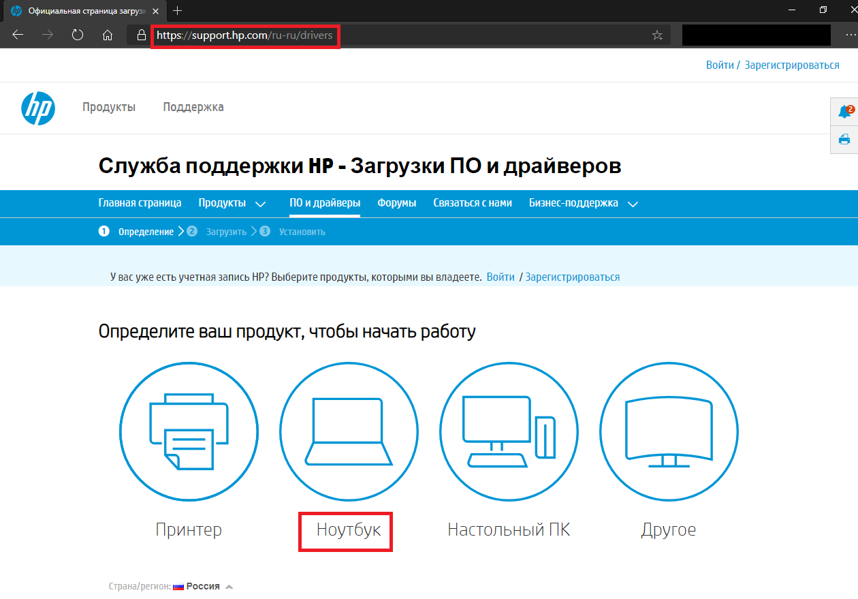Viewport: 858px width, 599px height.
Task: Click the printer icon on the right sidebar
Action: (844, 140)
